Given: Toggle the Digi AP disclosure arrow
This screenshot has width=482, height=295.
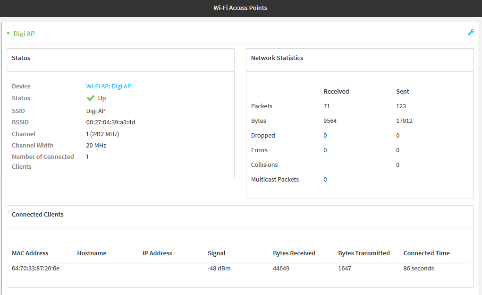Looking at the screenshot, I should point(8,33).
